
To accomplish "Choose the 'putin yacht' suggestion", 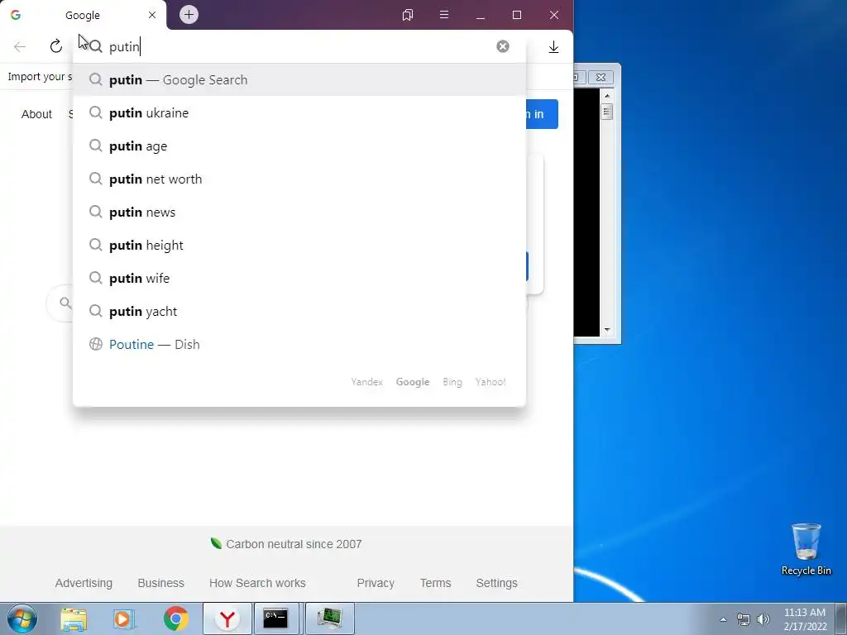I will (x=299, y=312).
